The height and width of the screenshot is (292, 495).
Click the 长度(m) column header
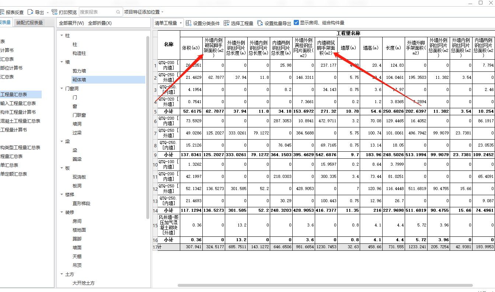[393, 48]
